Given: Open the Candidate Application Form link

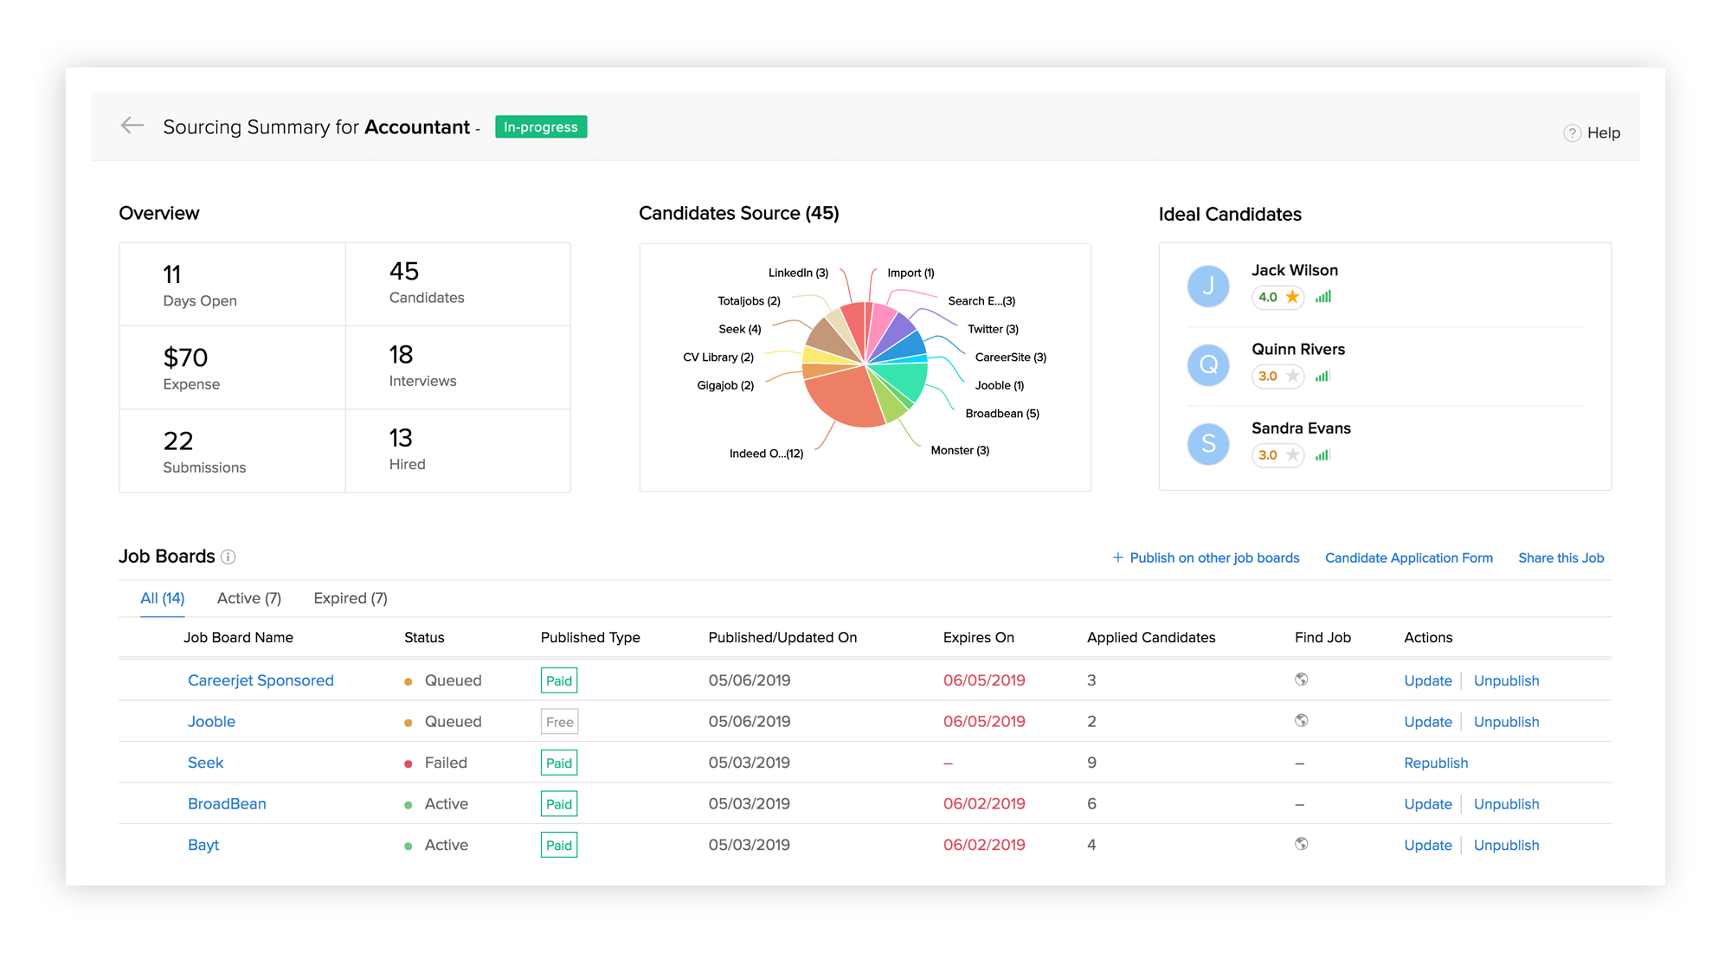Looking at the screenshot, I should pos(1408,558).
